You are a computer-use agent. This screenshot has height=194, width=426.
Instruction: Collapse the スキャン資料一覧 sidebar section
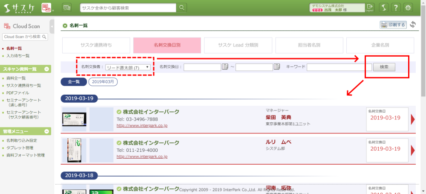[x=47, y=69]
